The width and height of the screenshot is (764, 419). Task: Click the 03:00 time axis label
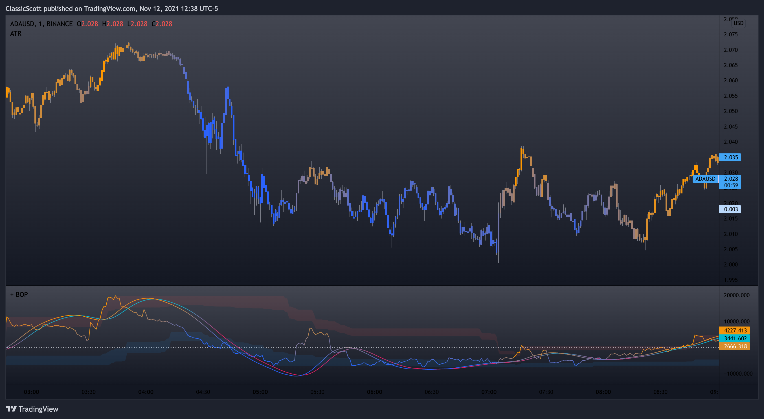[31, 392]
